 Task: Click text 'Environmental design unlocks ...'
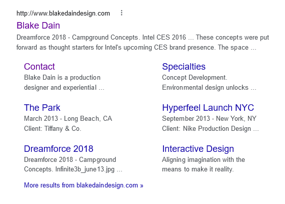[209, 88]
